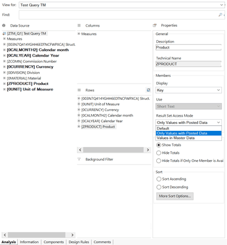Open the Display dropdown showing Key
The height and width of the screenshot is (245, 227).
click(x=189, y=90)
